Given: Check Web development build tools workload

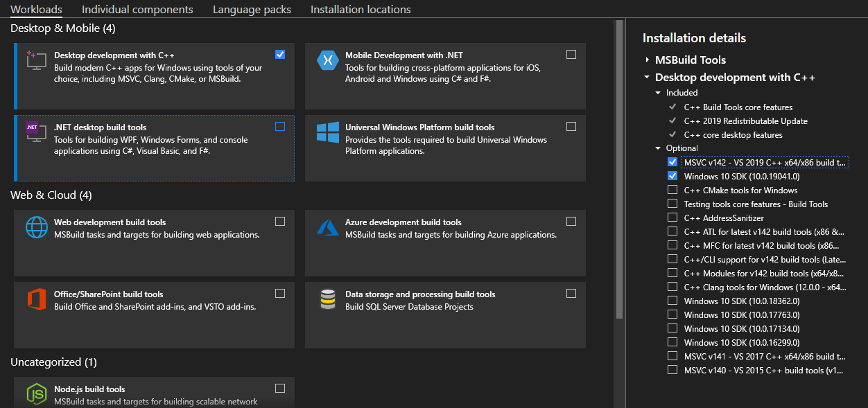Looking at the screenshot, I should tap(280, 222).
